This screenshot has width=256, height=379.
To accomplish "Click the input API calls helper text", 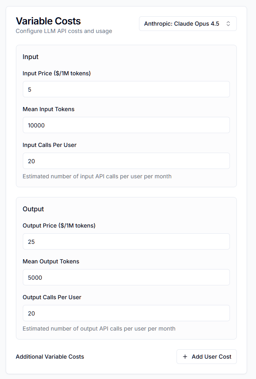I will click(97, 176).
